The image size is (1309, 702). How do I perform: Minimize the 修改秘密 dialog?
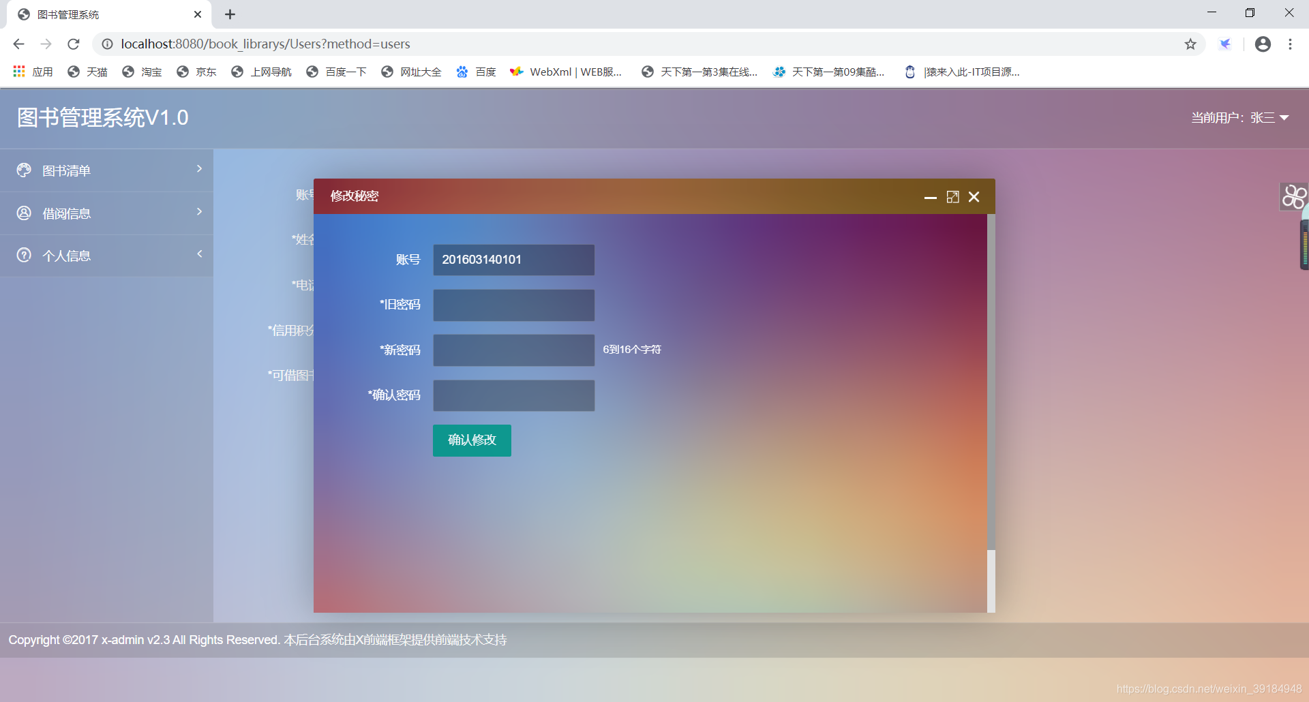(930, 197)
